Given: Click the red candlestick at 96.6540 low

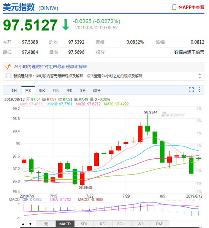Looking at the screenshot, I should pyautogui.click(x=82, y=179).
